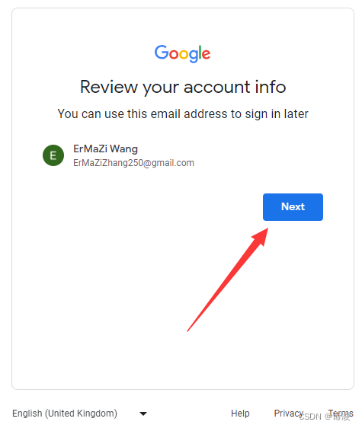Click the sign in later subtitle text
Image resolution: width=362 pixels, height=428 pixels.
[x=183, y=113]
